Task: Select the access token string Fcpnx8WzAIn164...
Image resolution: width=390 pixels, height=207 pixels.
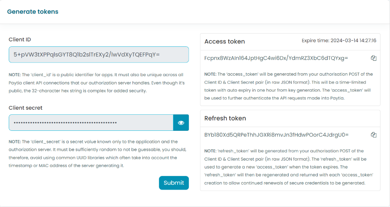Action: [276, 58]
